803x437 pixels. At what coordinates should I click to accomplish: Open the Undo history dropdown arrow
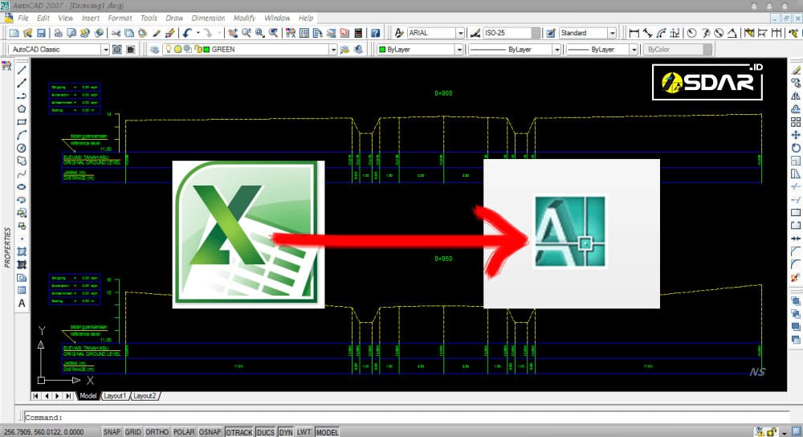198,33
